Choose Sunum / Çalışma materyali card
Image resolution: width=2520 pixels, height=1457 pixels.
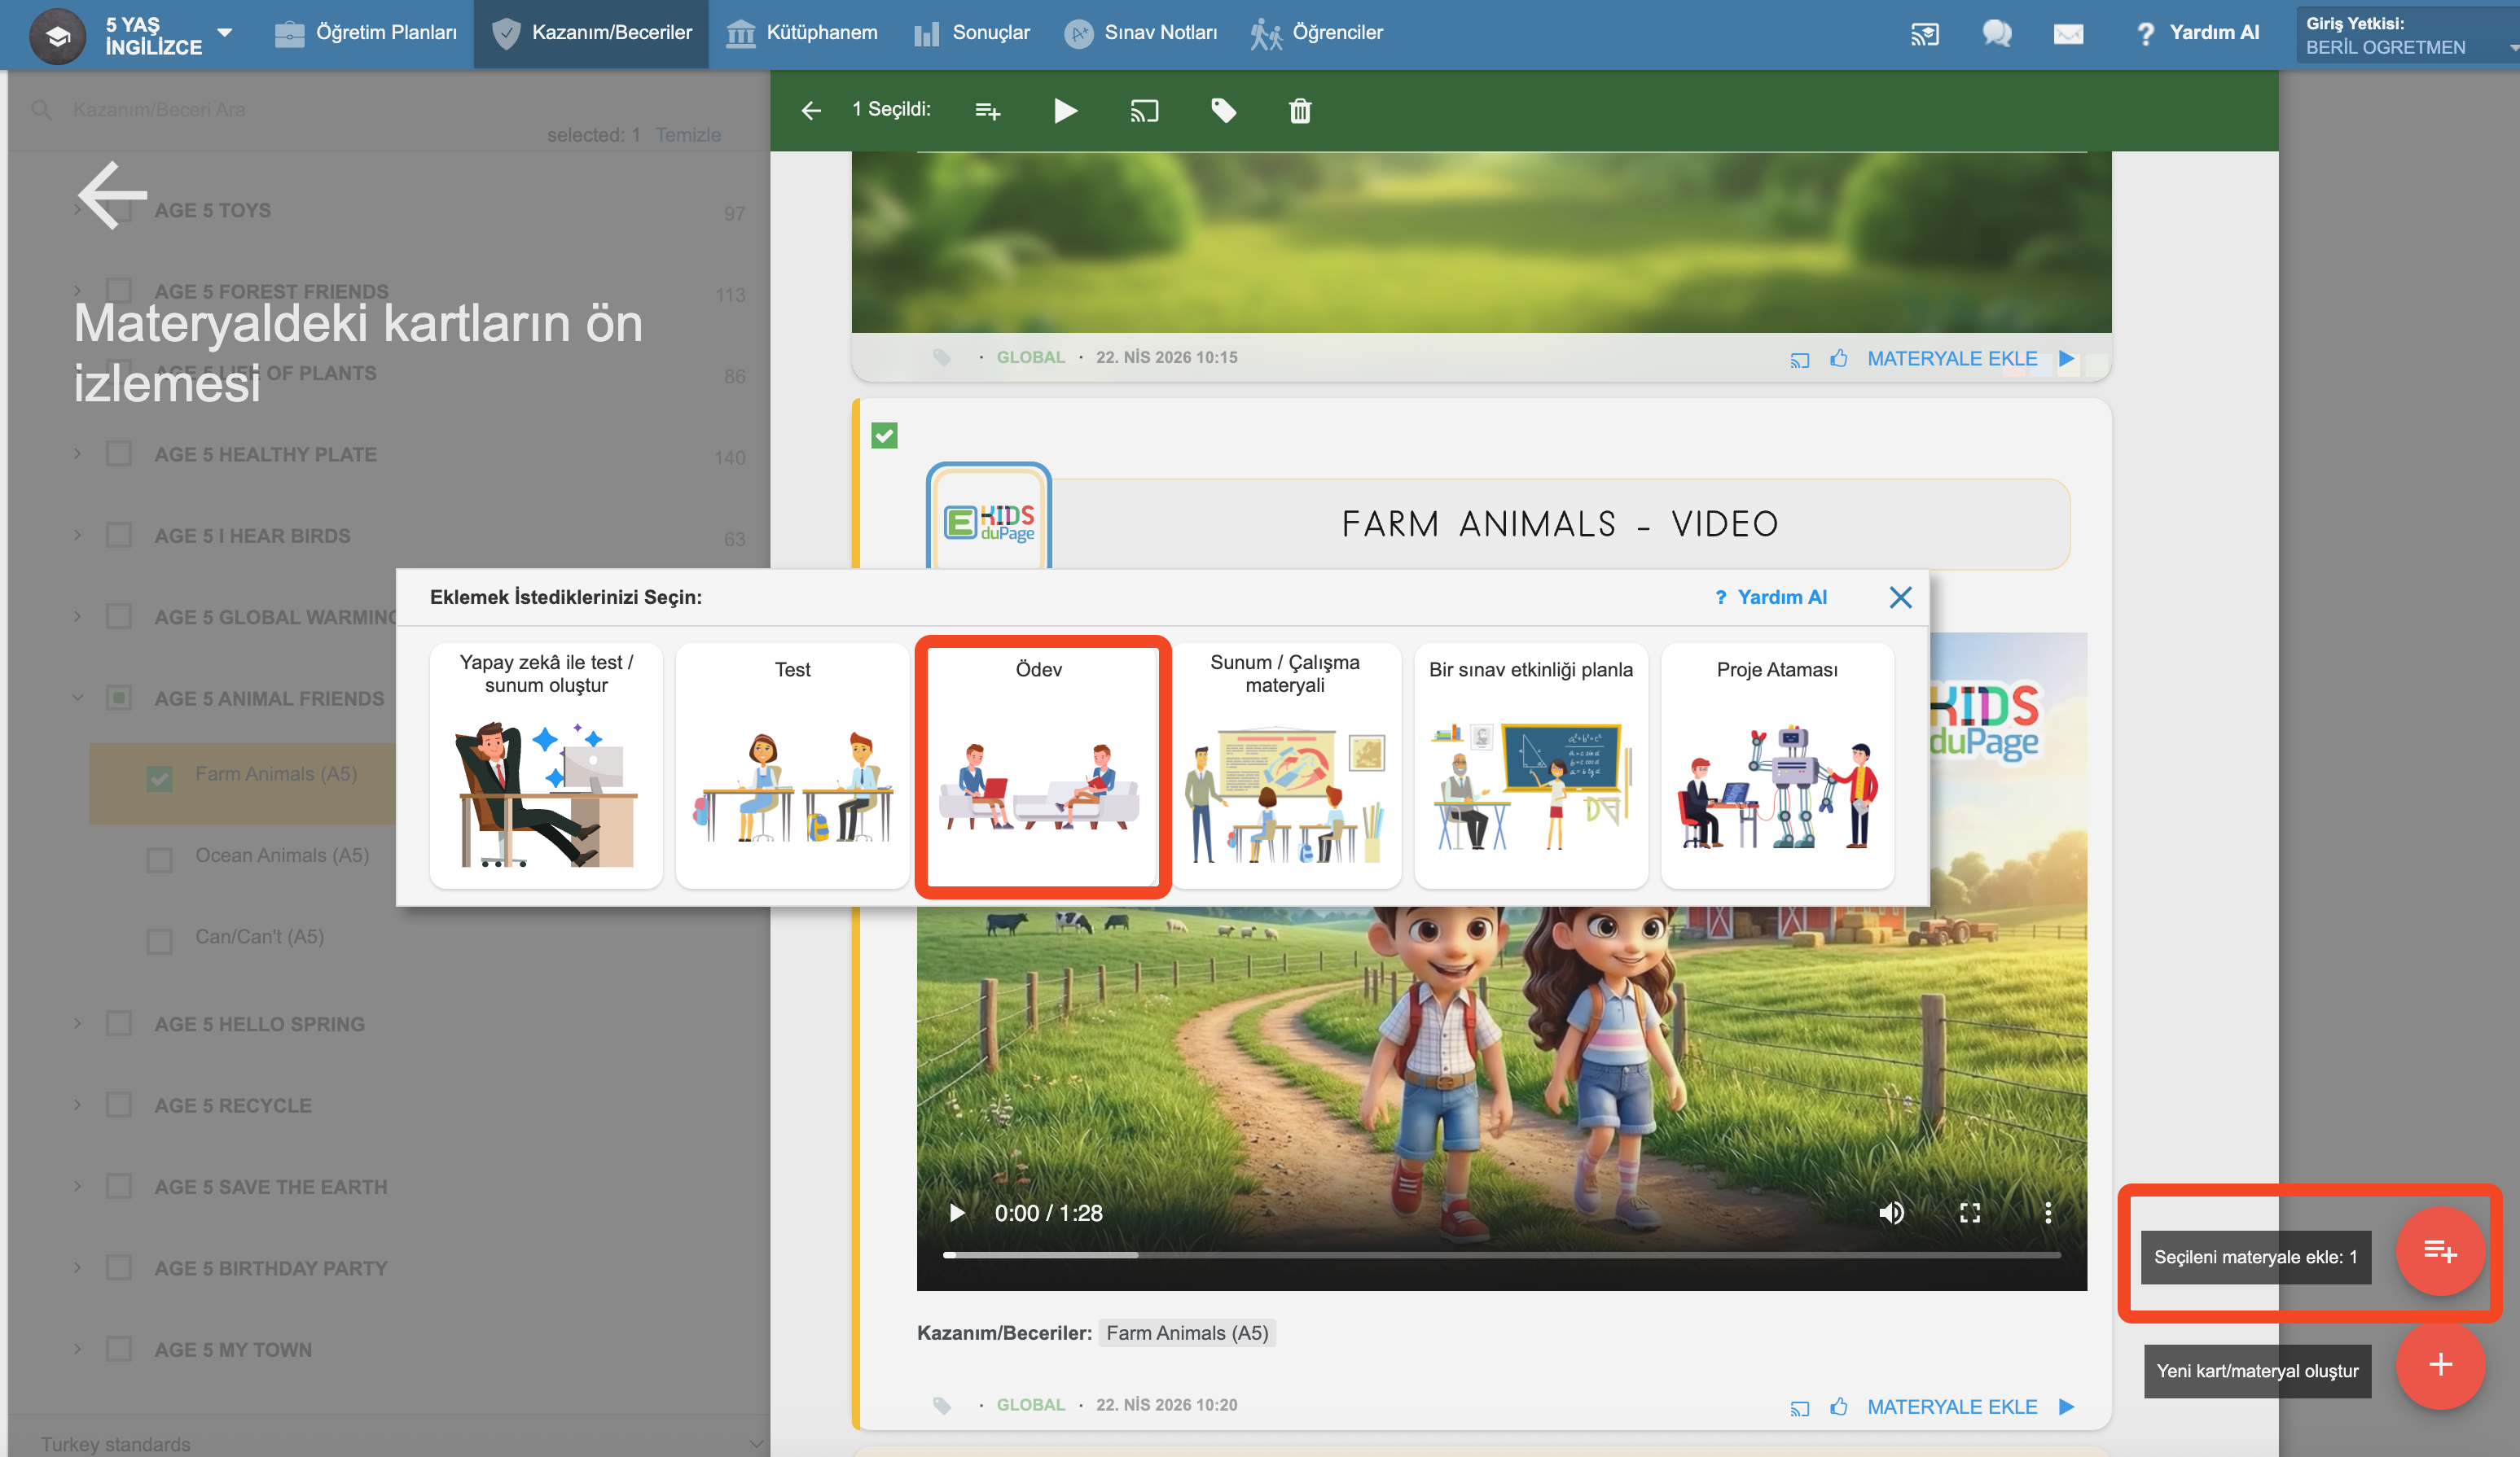click(x=1285, y=764)
